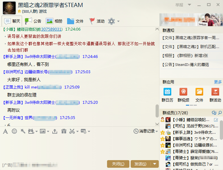This screenshot has height=170, width=223.
Task: Expand the 消息记录 dropdown arrow
Action: [x=157, y=131]
